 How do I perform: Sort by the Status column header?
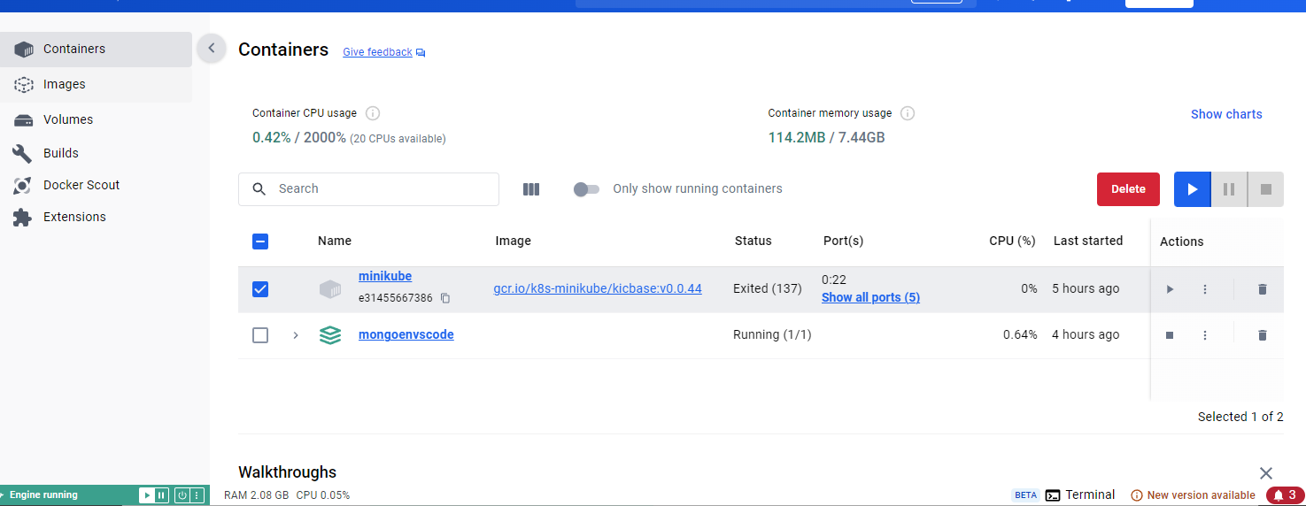(x=753, y=241)
